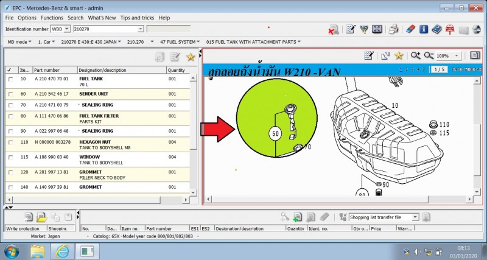Tick the checkbox for HEXAGON NUT item 110
The width and height of the screenshot is (487, 260).
[11, 142]
